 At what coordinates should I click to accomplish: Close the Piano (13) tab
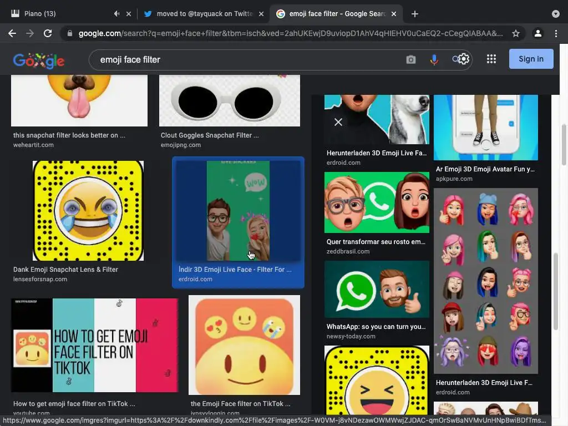[129, 14]
